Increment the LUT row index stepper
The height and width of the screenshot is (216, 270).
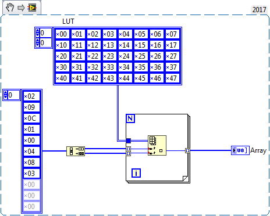(38, 30)
